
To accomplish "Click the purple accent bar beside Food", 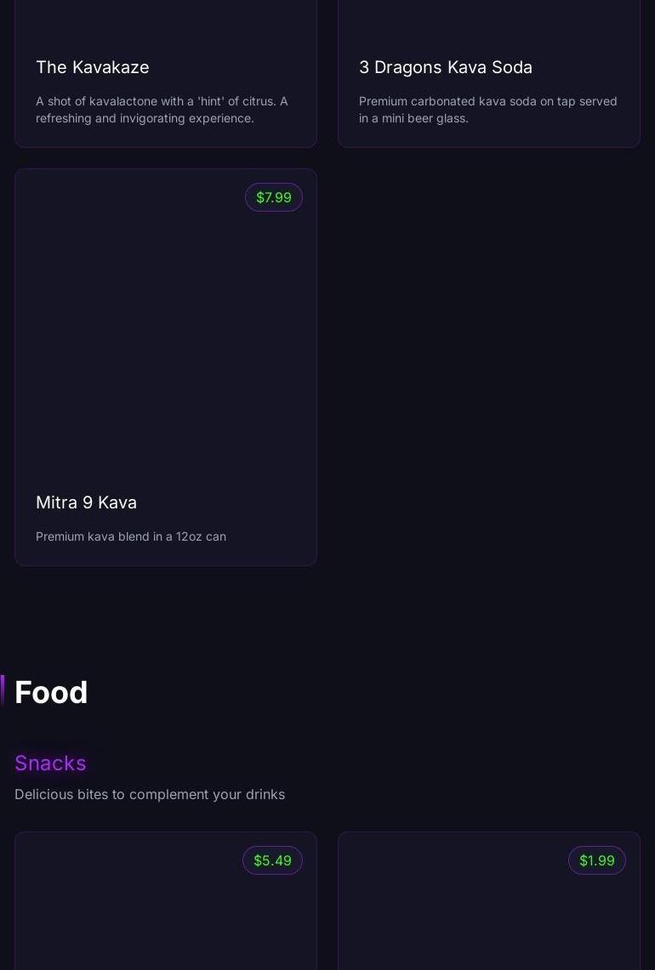I will (3, 690).
